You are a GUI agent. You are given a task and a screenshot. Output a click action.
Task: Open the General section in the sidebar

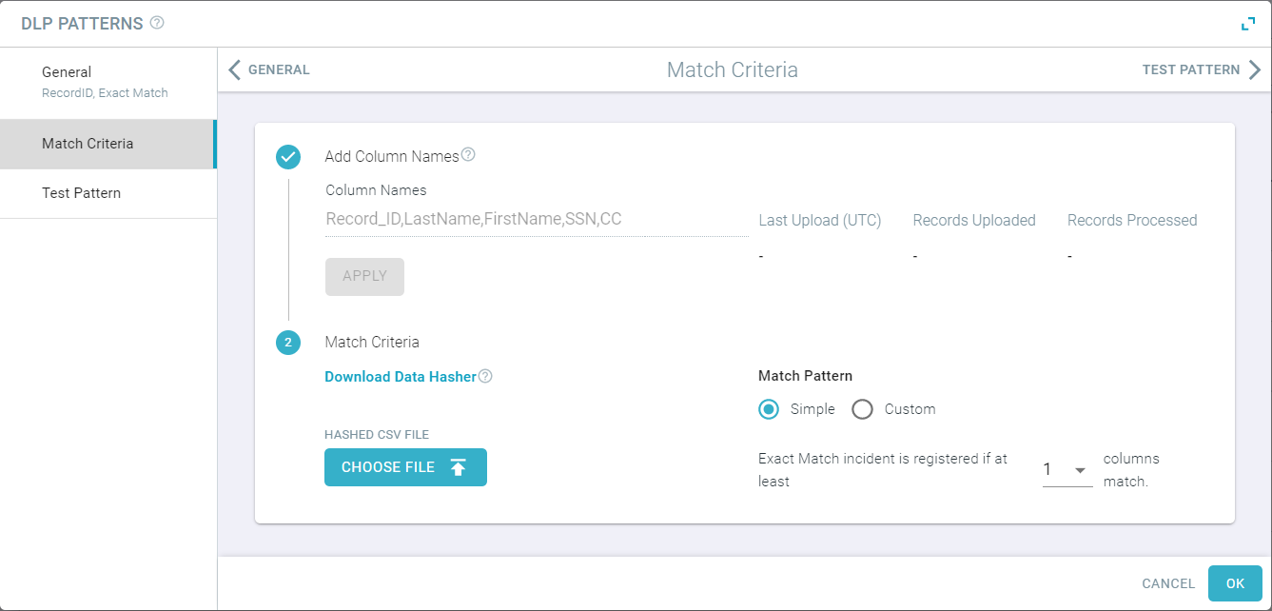pyautogui.click(x=67, y=71)
